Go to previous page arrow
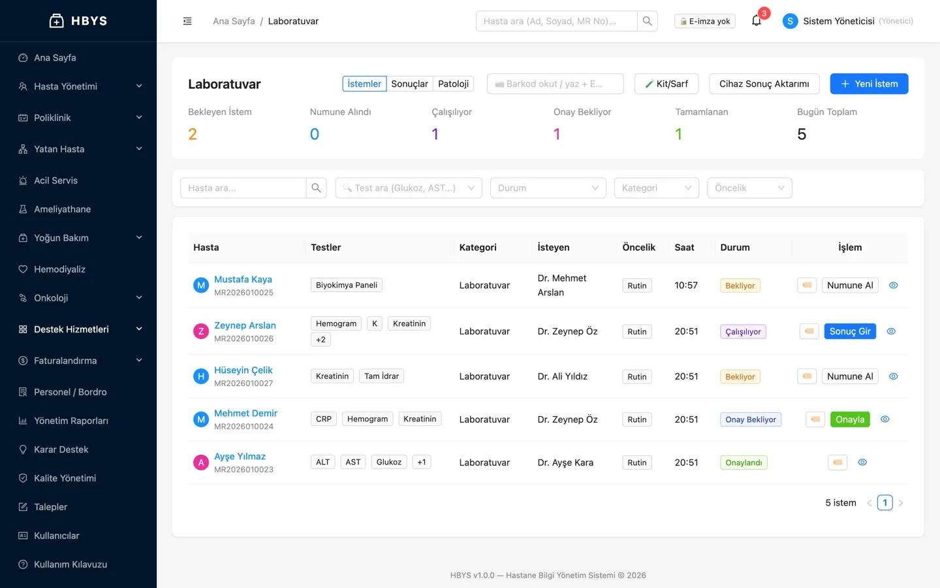The height and width of the screenshot is (588, 940). (869, 503)
